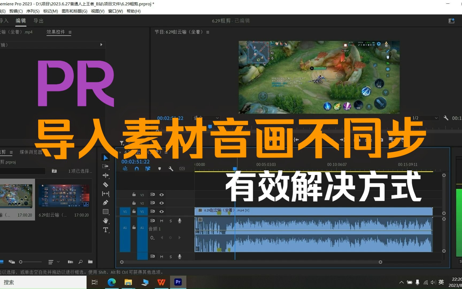Select the Pen tool
Image resolution: width=462 pixels, height=289 pixels.
point(106,203)
